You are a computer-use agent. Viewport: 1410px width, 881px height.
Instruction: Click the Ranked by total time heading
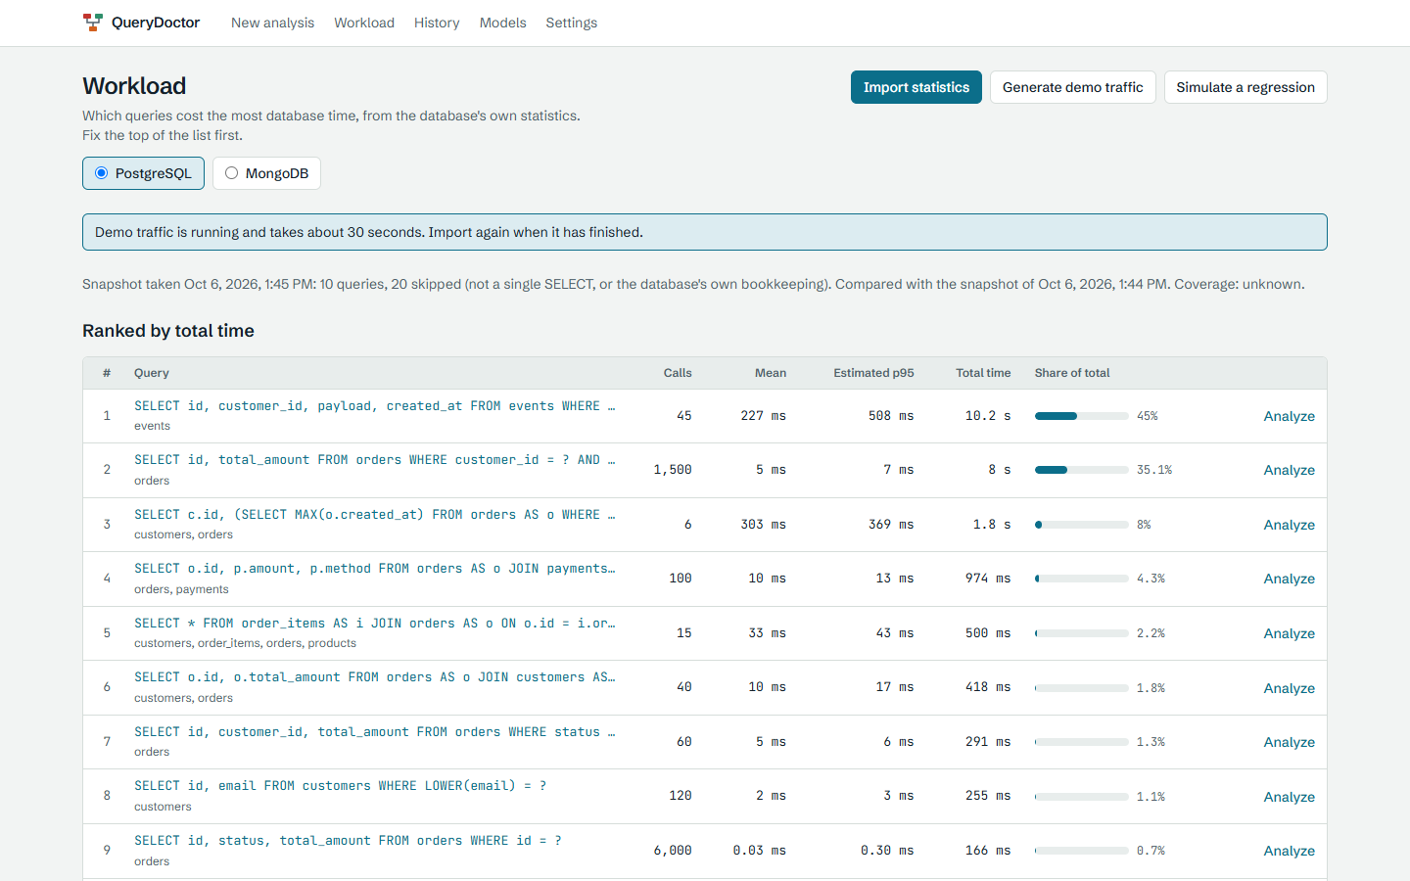point(168,331)
